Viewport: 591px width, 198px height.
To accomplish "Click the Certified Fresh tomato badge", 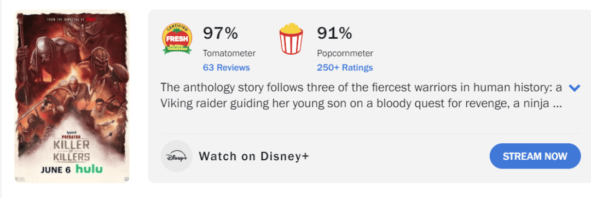I will coord(177,39).
